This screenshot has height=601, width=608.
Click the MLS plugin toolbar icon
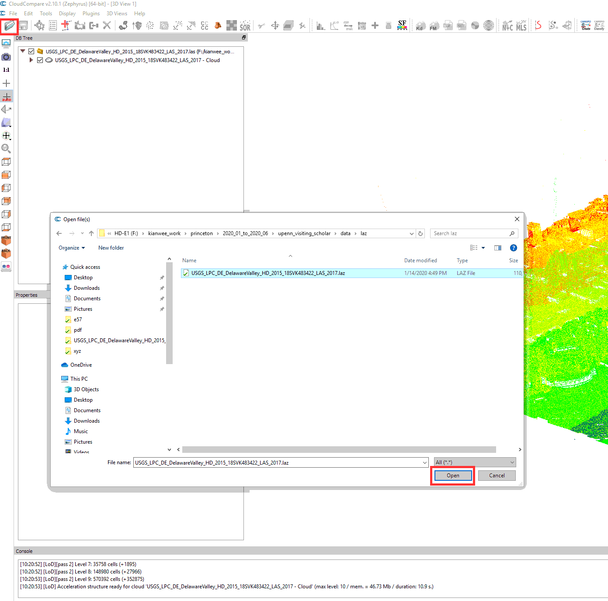(x=521, y=26)
